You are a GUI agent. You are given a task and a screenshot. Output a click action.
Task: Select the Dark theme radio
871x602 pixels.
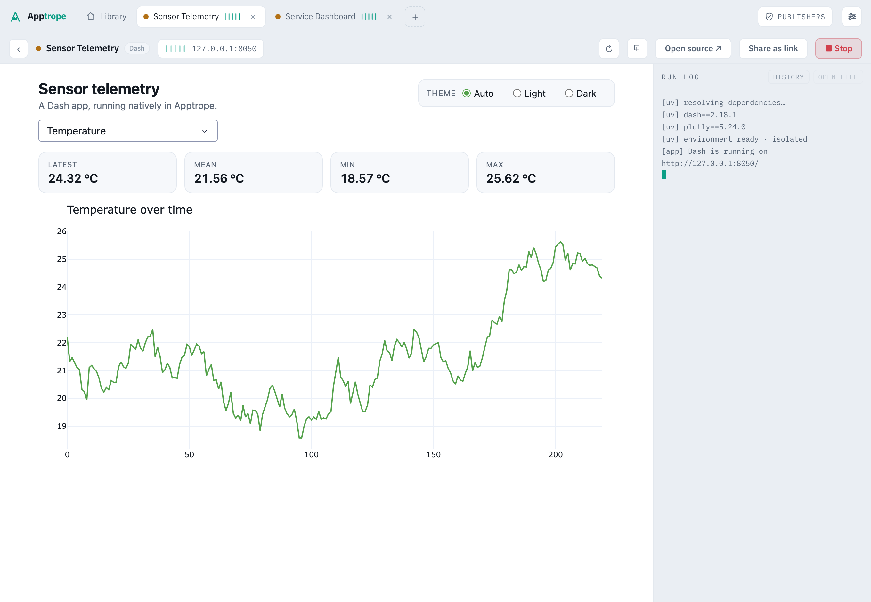click(x=569, y=94)
